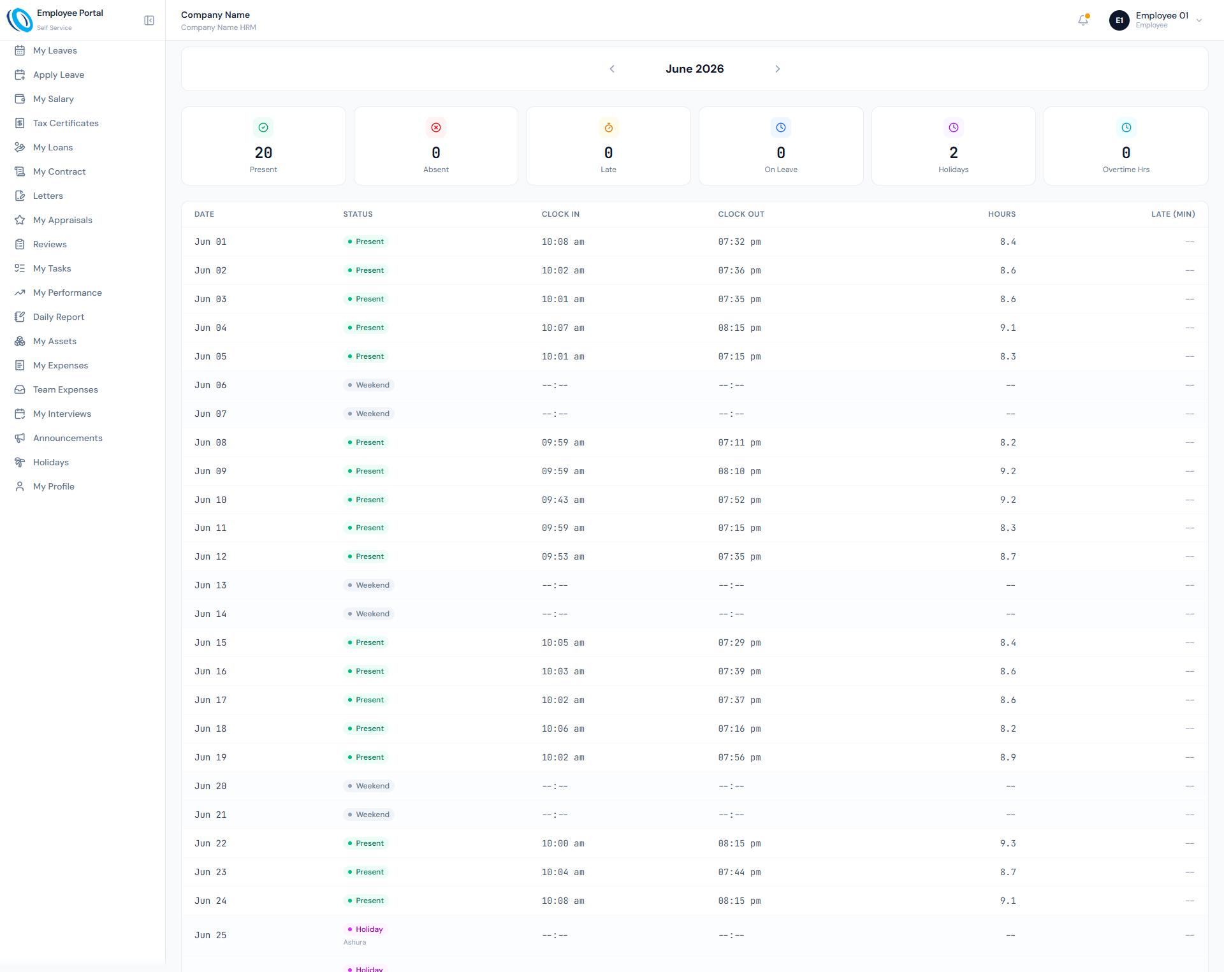This screenshot has height=972, width=1224.
Task: Click the CLOCK IN column header
Action: 560,214
